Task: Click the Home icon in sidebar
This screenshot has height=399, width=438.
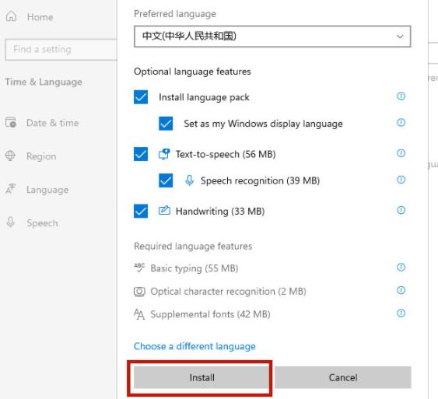Action: (11, 16)
